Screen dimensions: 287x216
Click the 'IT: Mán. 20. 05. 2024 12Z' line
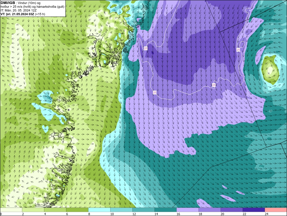[x=19, y=10]
